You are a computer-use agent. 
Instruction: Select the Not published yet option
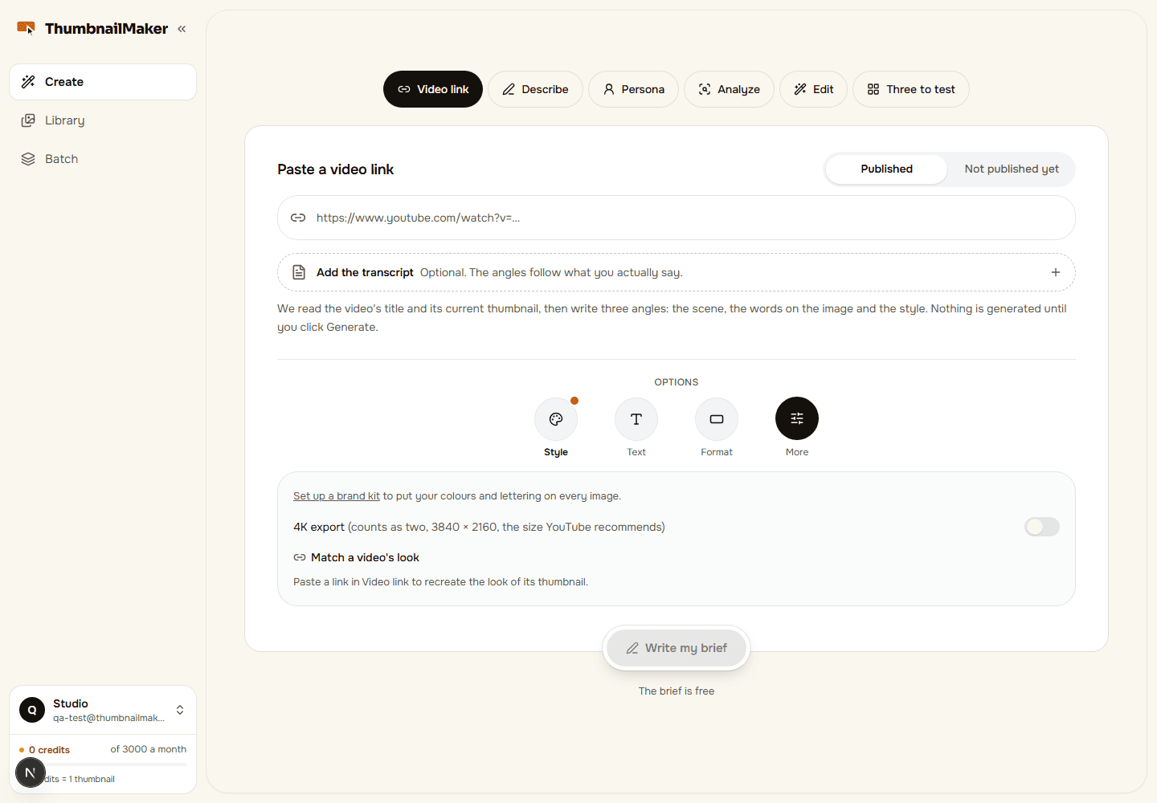[x=1012, y=169]
